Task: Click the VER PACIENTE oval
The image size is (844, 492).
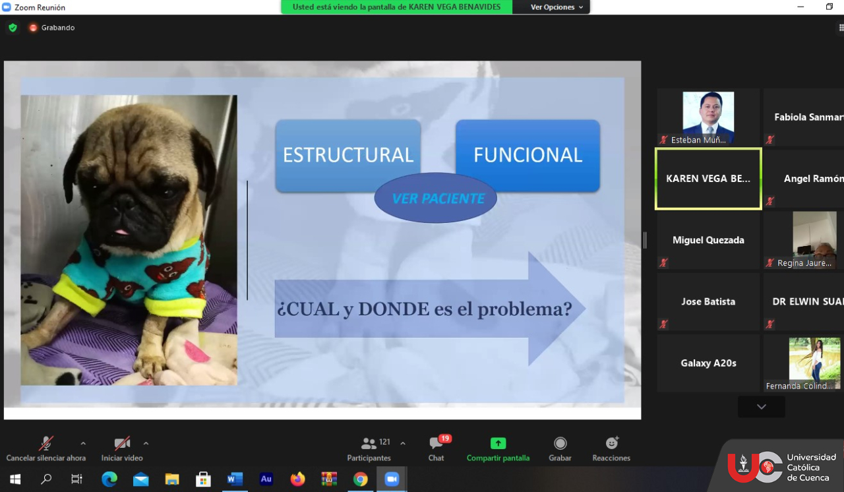Action: point(436,198)
